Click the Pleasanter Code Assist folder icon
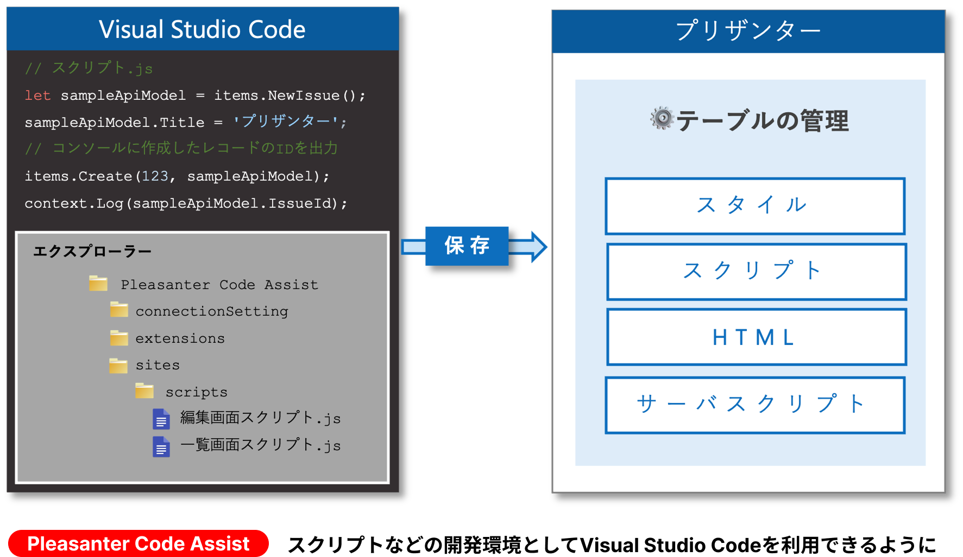963x557 pixels. click(x=98, y=283)
